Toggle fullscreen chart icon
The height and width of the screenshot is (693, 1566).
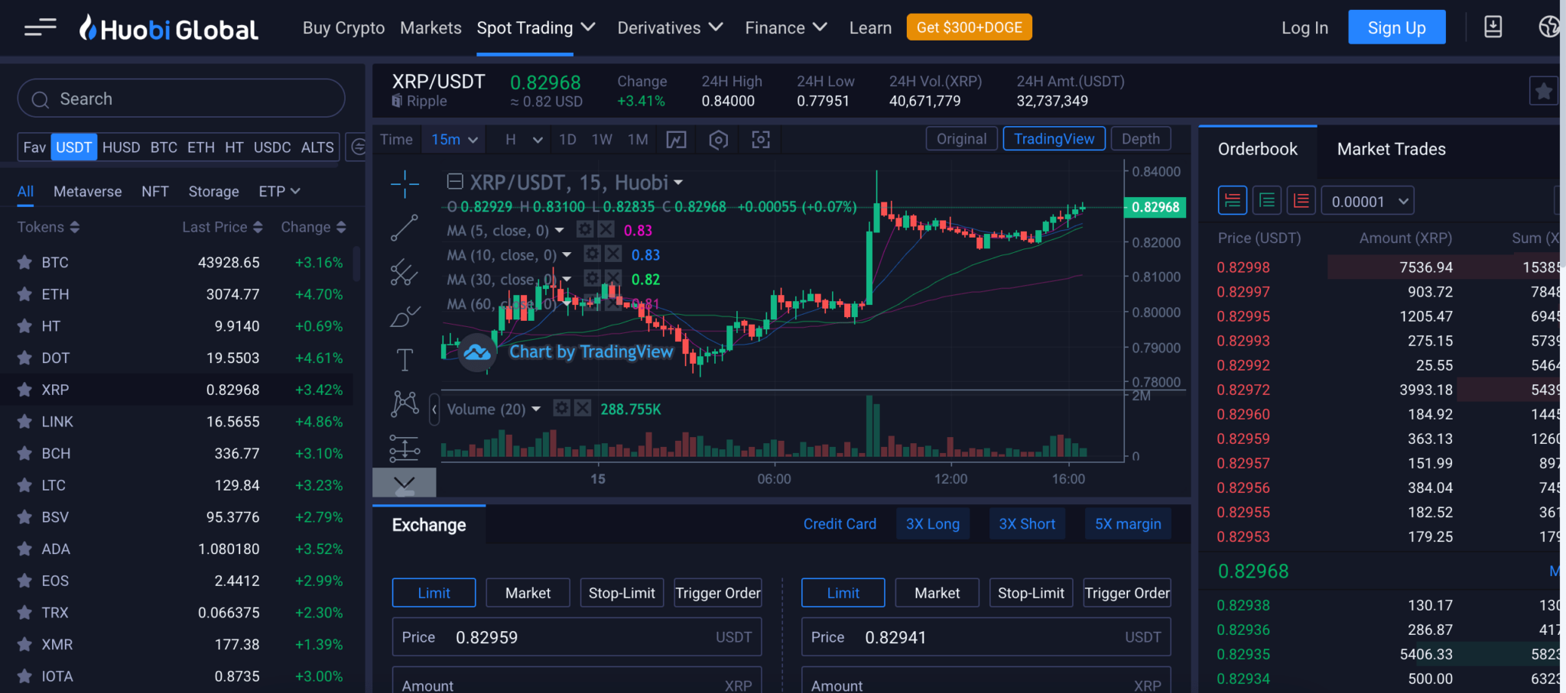coord(760,139)
